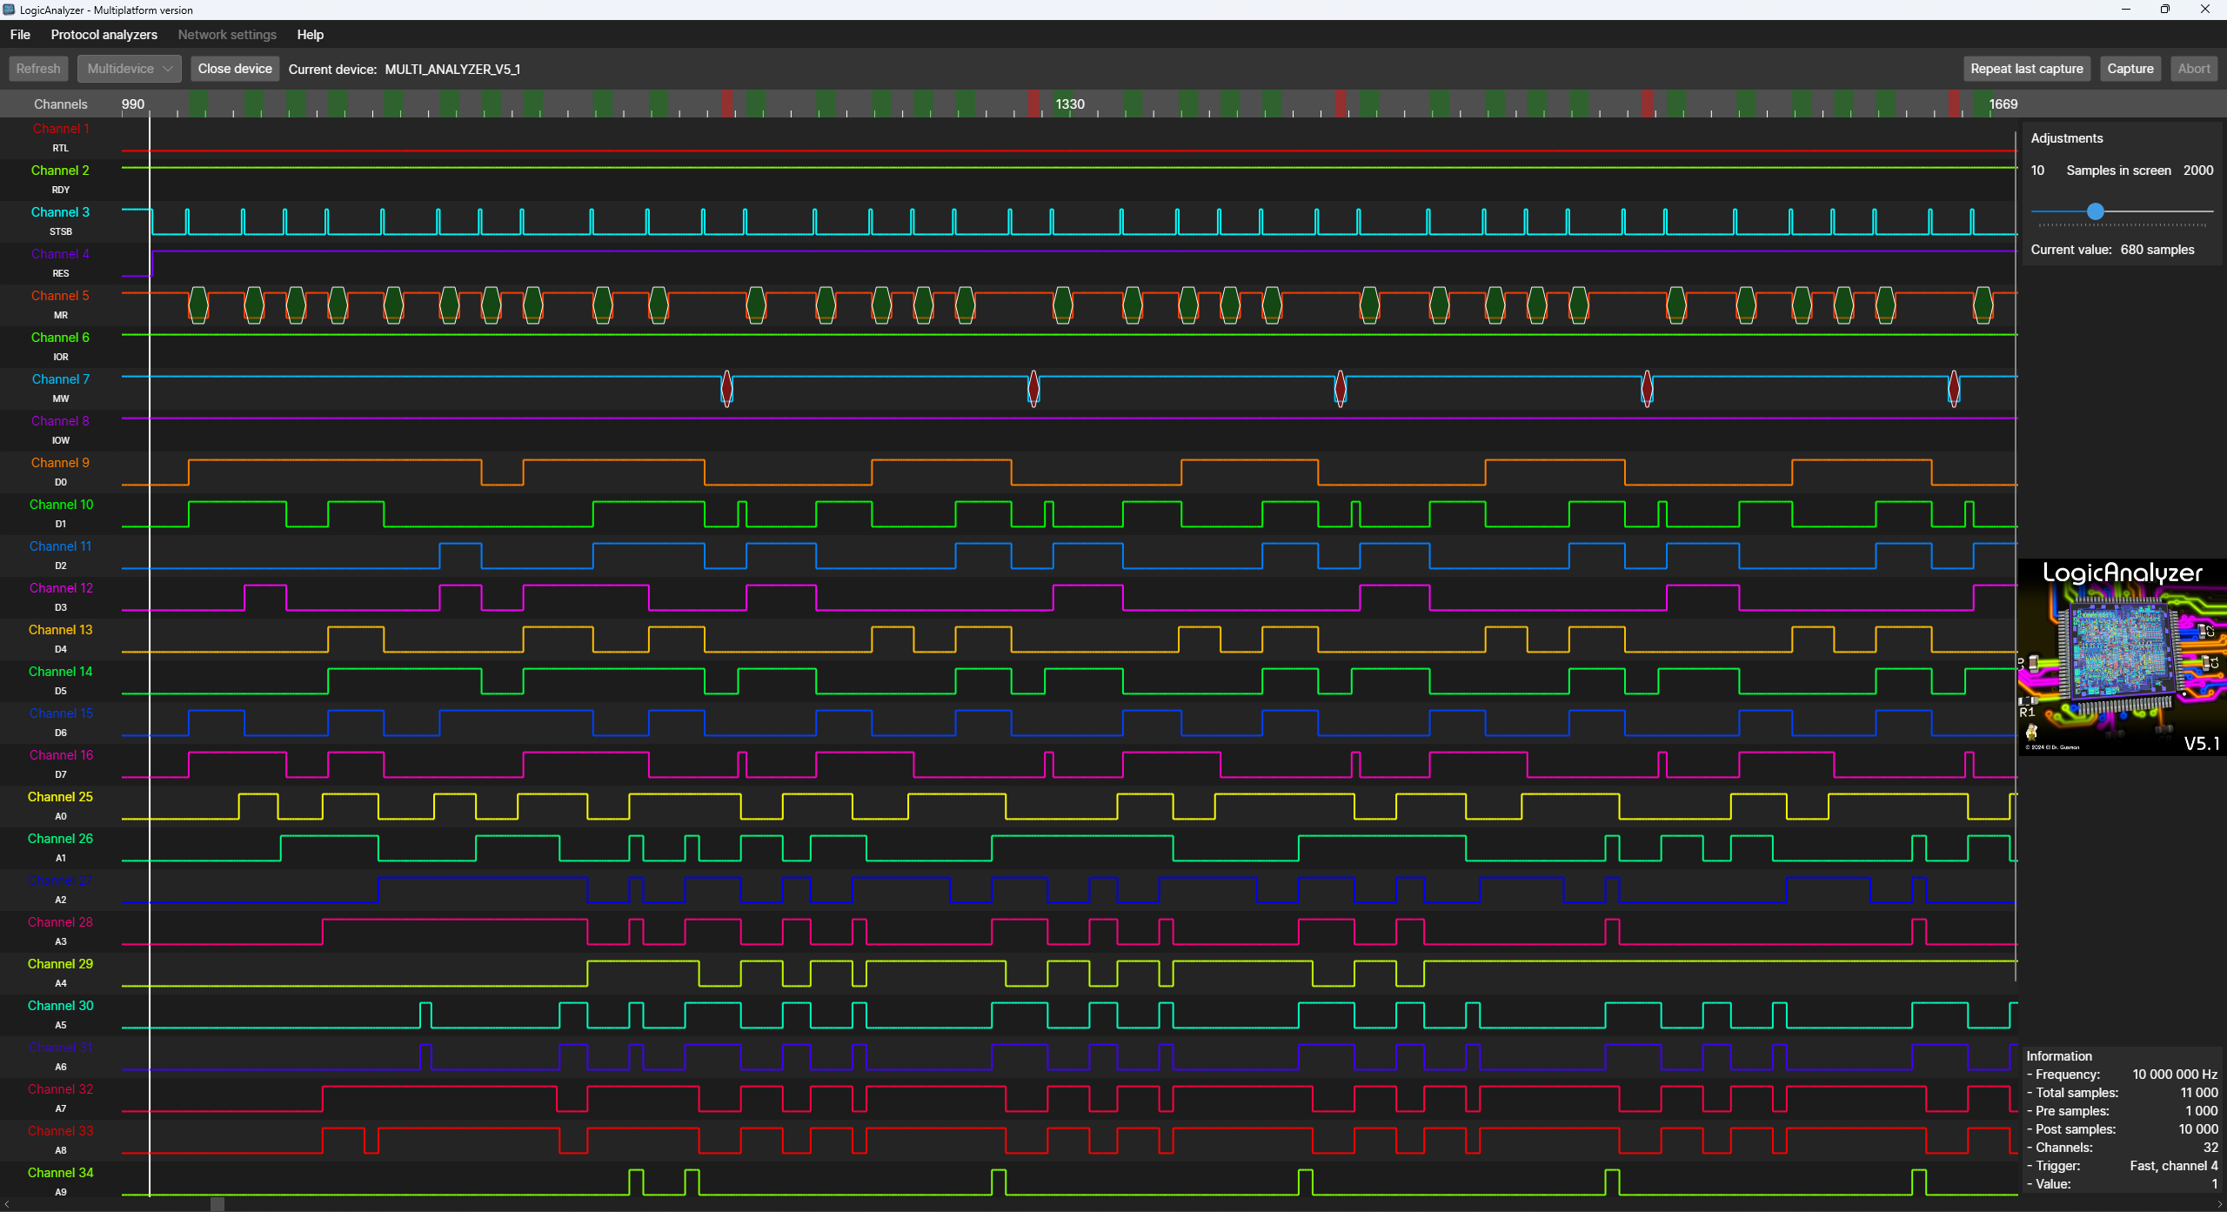Select Channel 29 A4 label

(61, 973)
